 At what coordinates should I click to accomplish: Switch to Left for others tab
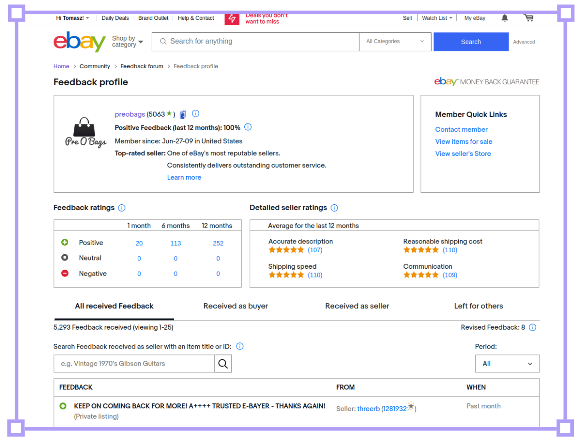(x=479, y=306)
